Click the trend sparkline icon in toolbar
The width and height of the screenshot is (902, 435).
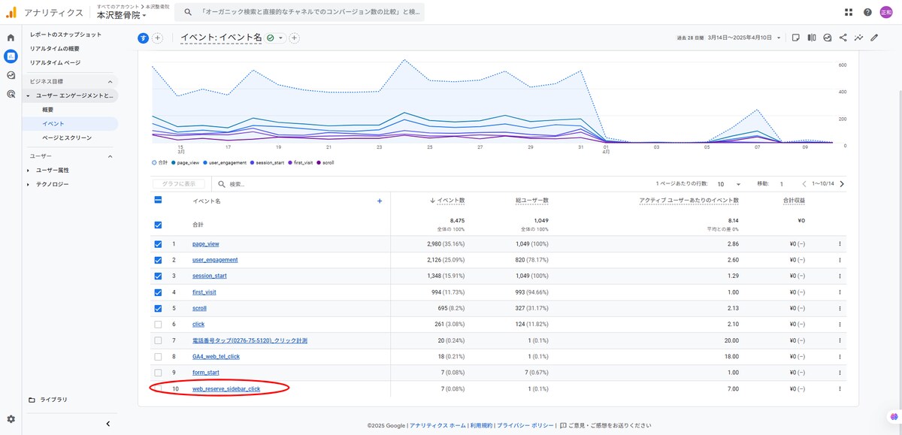click(858, 38)
